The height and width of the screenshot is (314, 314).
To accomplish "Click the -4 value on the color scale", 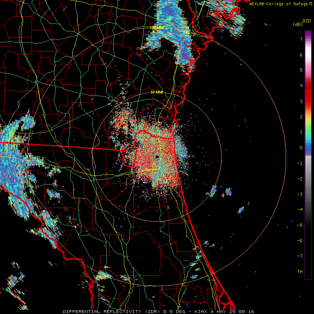I will 300,210.
